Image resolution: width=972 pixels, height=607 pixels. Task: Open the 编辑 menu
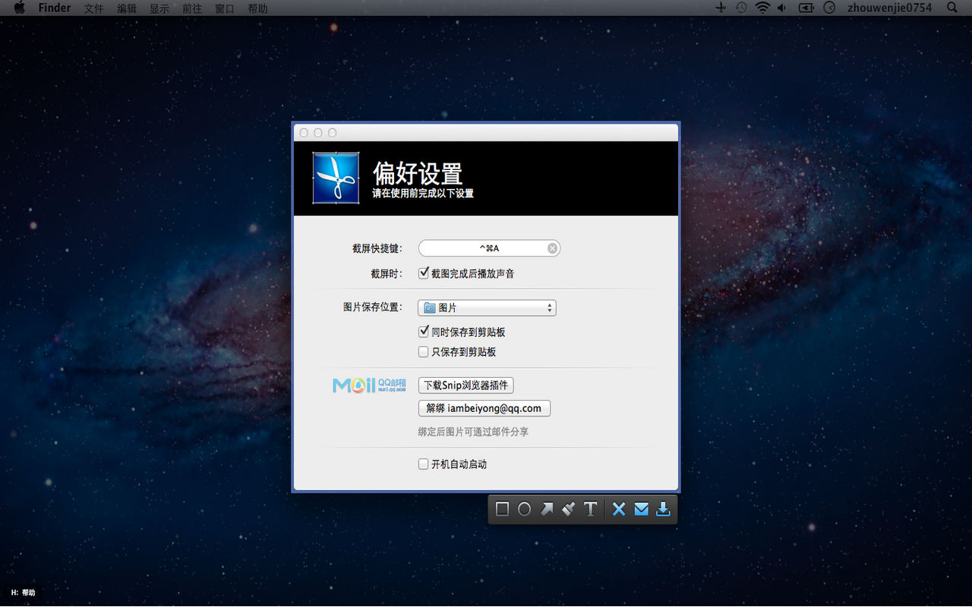point(127,8)
